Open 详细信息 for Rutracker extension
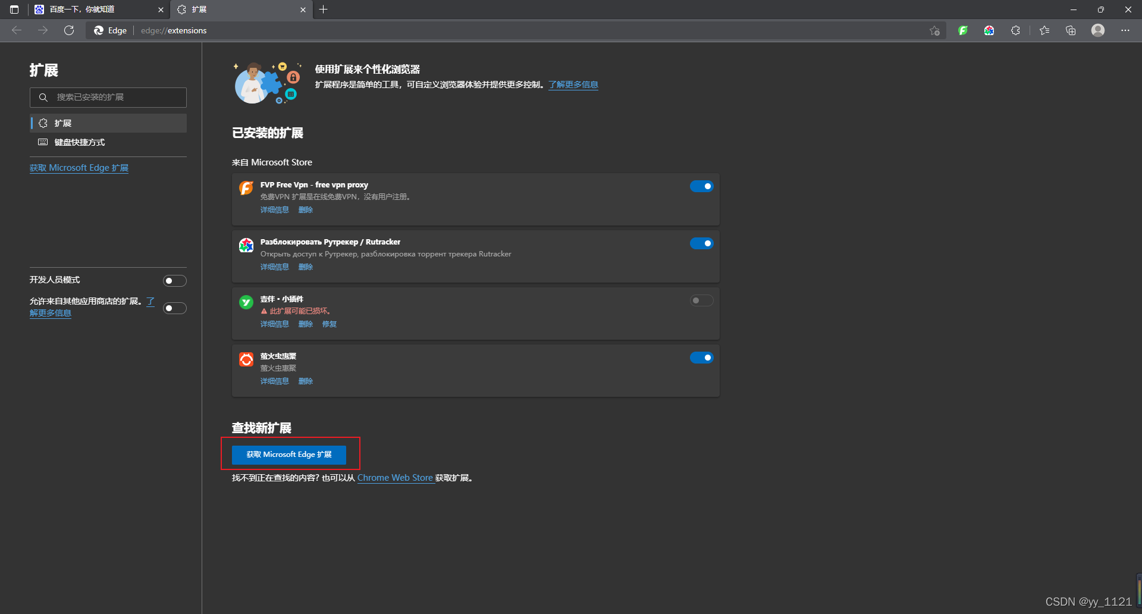 (275, 267)
